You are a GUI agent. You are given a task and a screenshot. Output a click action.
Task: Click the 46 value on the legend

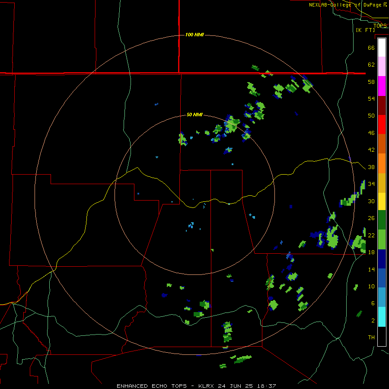[x=371, y=133]
